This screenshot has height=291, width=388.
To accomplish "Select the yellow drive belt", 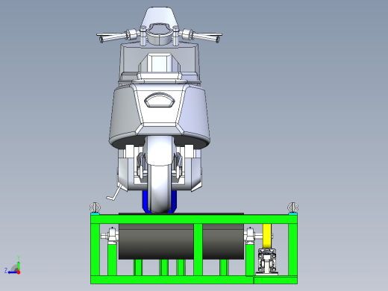I will tap(267, 235).
